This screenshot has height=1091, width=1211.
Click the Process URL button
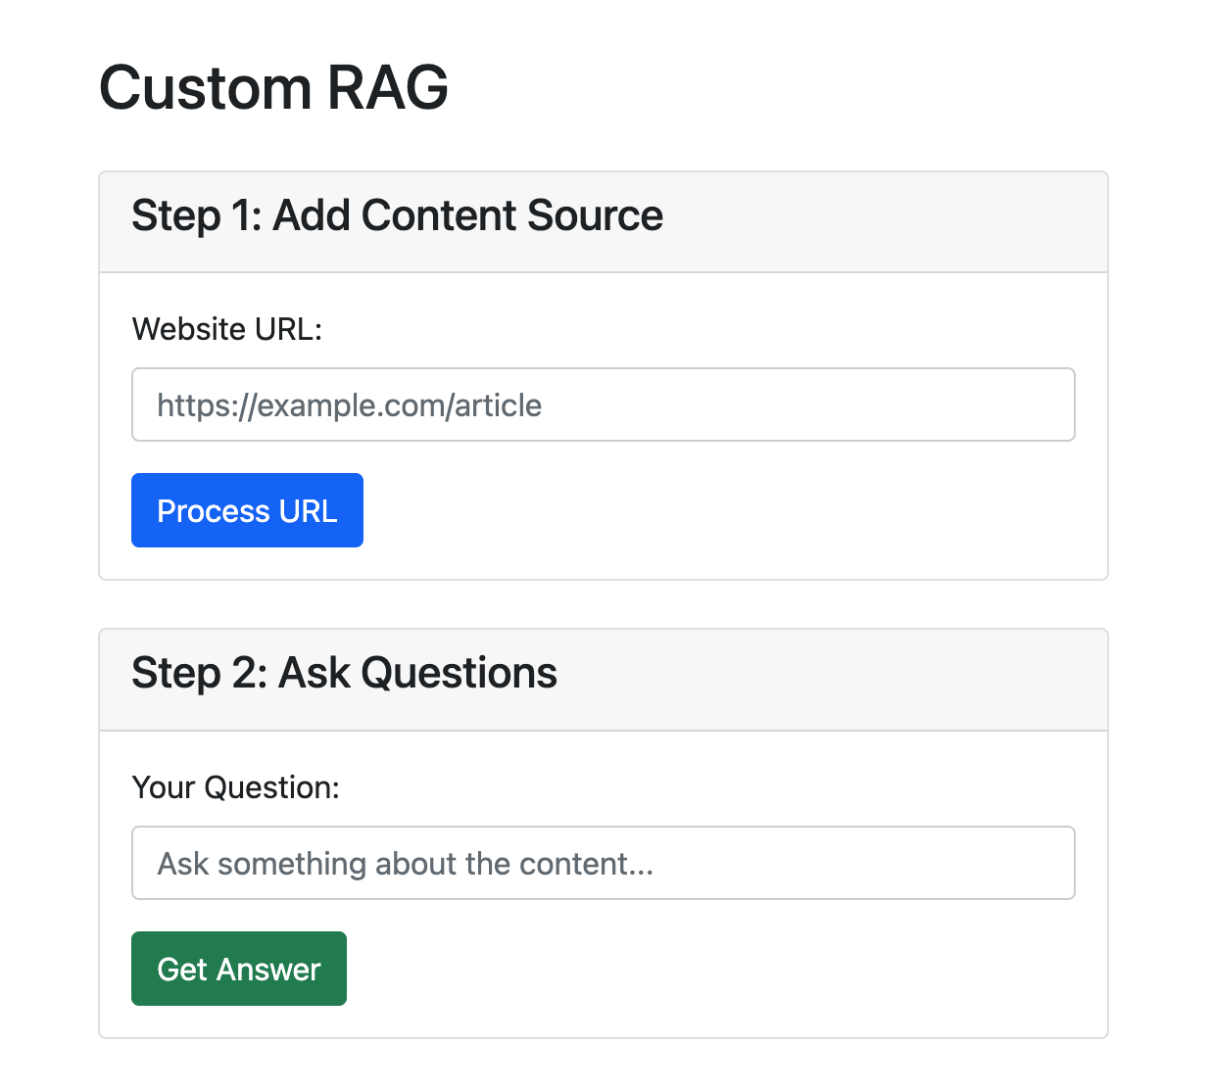[x=247, y=510]
